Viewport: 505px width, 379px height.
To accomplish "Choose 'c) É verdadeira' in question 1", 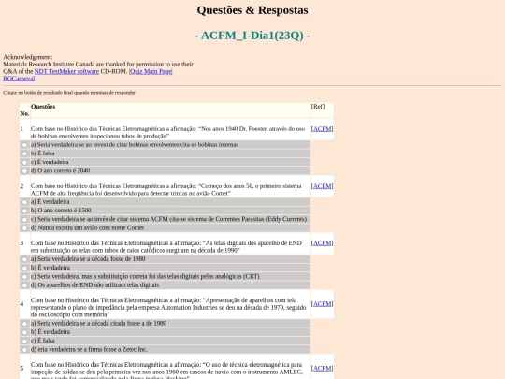I will click(x=24, y=162).
